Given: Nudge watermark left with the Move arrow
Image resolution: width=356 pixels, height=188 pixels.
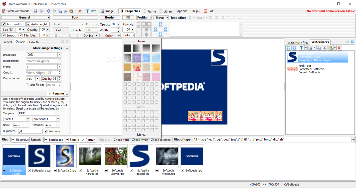Looking at the screenshot, I should click(156, 29).
